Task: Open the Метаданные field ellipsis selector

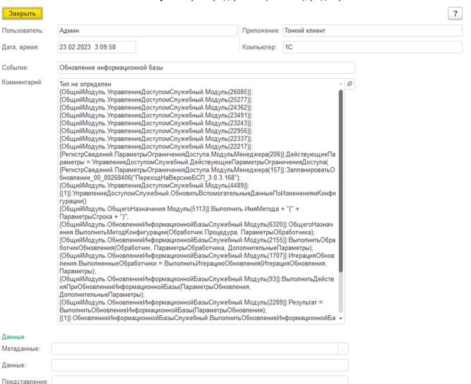Action: (x=343, y=349)
